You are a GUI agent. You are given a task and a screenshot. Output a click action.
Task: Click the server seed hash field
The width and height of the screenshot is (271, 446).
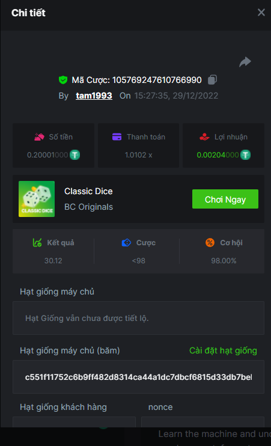(138, 377)
